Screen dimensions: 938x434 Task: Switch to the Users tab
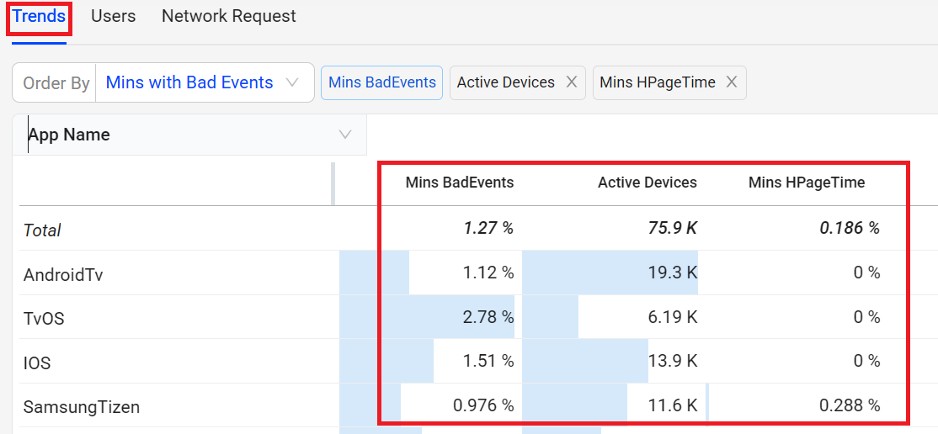point(113,16)
